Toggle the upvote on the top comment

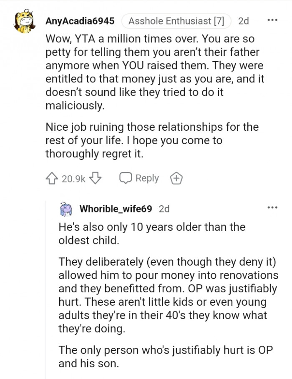(51, 178)
